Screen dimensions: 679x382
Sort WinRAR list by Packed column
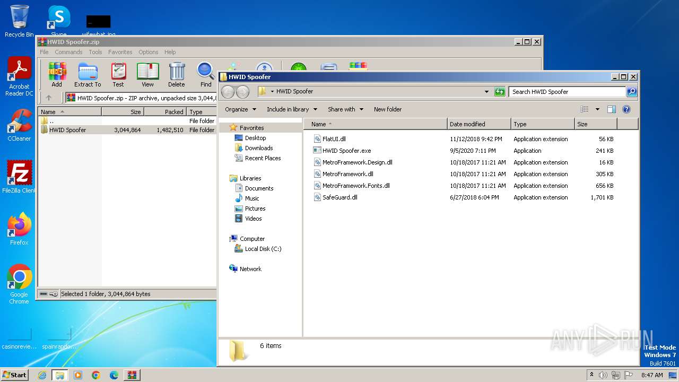coord(165,112)
